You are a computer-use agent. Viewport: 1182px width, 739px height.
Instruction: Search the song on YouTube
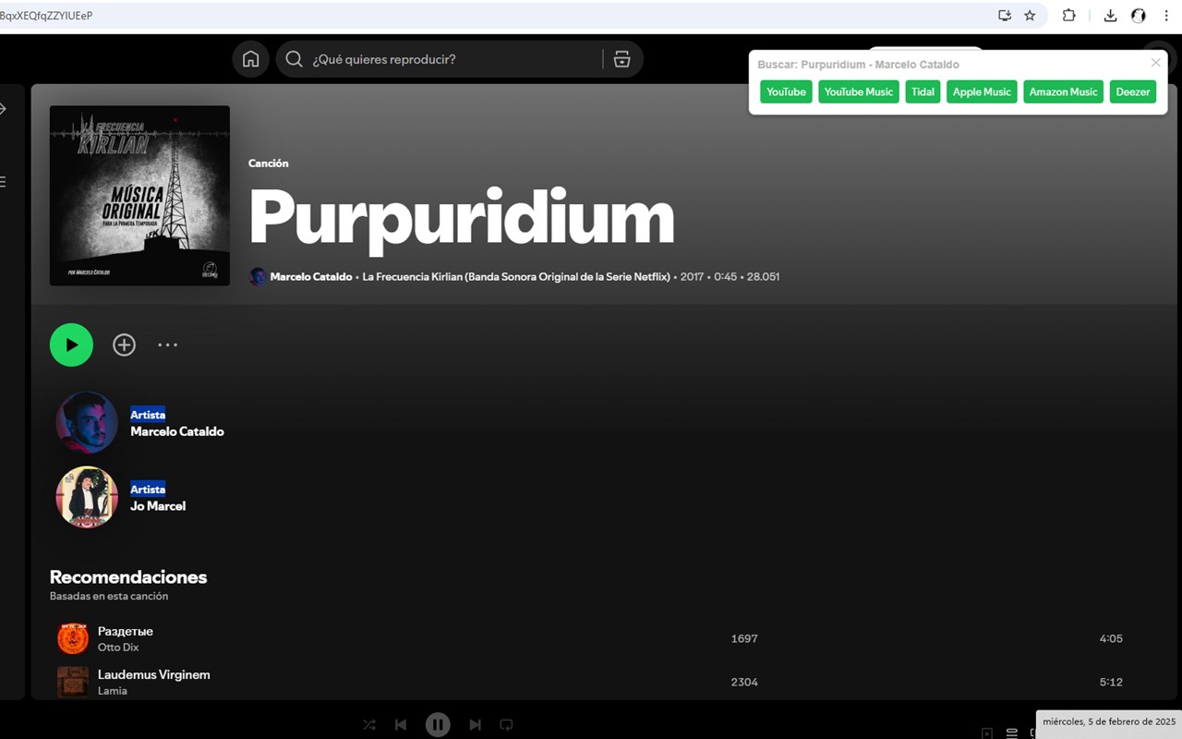(786, 91)
